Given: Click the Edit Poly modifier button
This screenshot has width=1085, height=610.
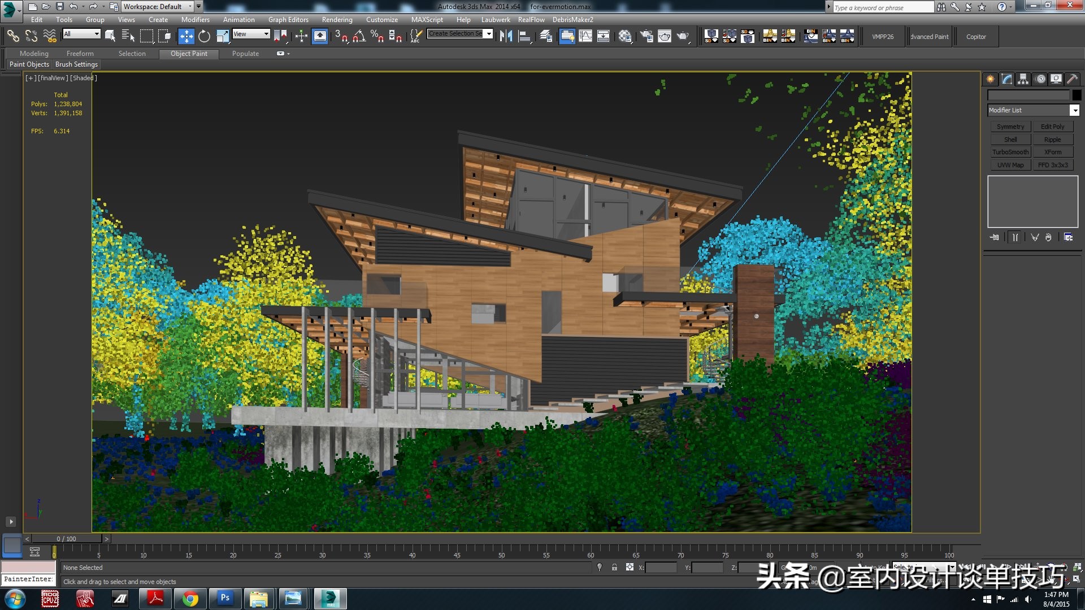Looking at the screenshot, I should point(1052,127).
